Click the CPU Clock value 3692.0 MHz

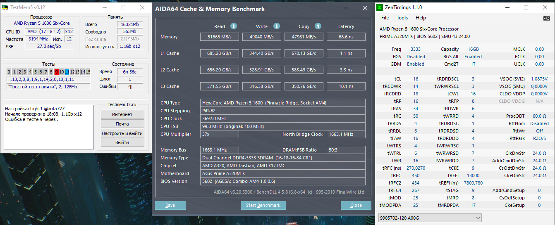[283, 118]
